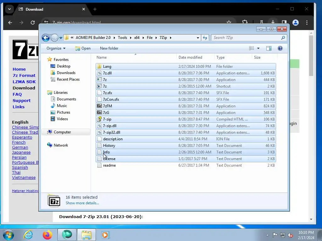The image size is (322, 241).
Task: Select the 7z.dll file icon
Action: click(99, 73)
